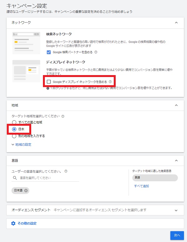Collapse the 地域 section
Viewport: 187px width, 242px height.
(176, 105)
